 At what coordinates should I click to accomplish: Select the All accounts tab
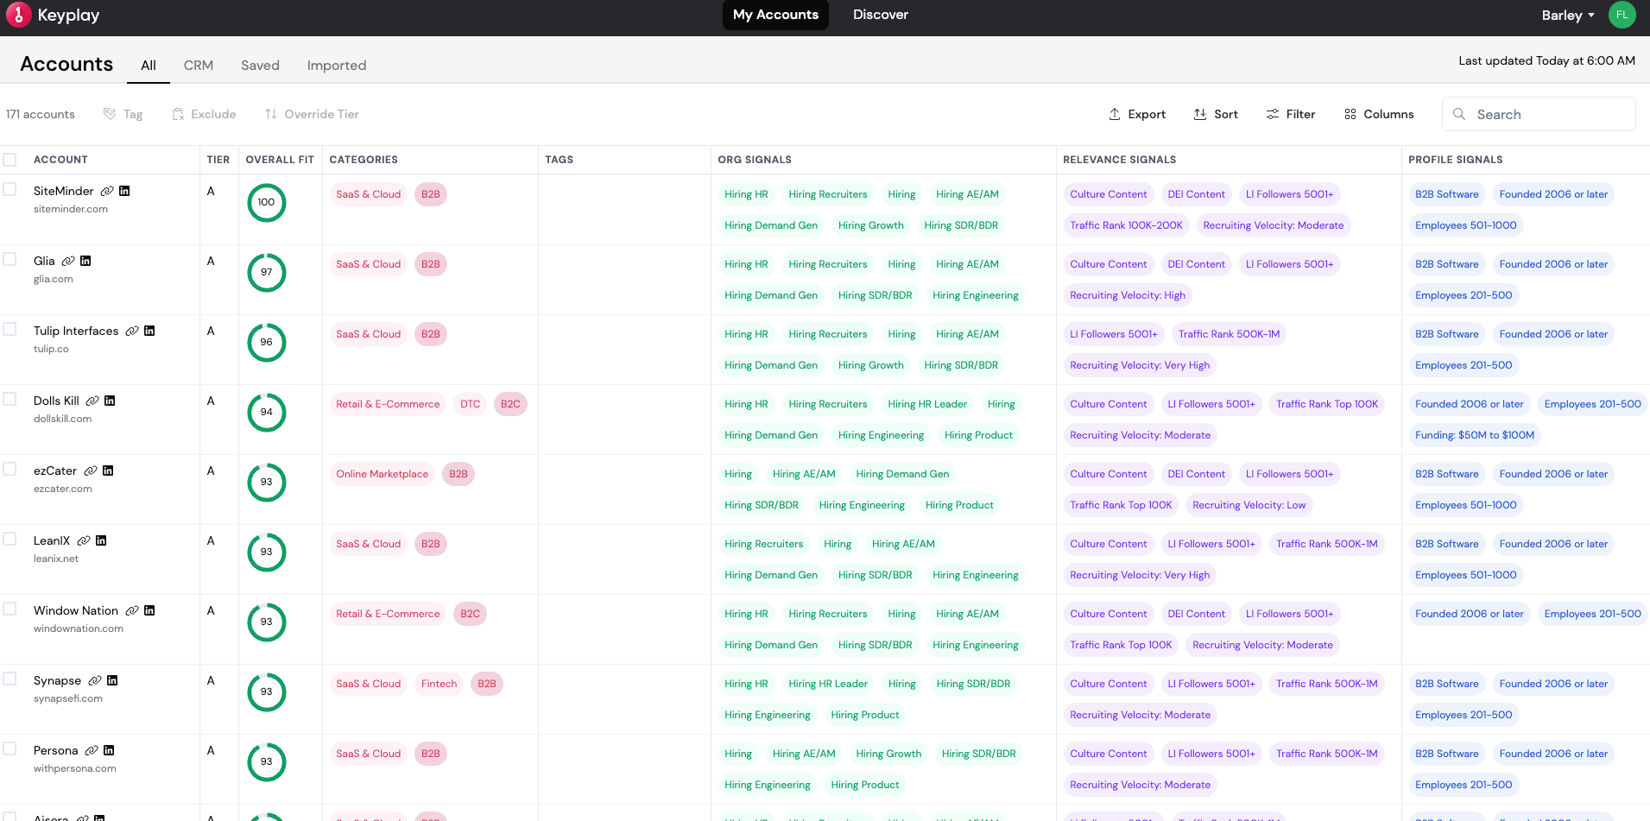point(149,66)
